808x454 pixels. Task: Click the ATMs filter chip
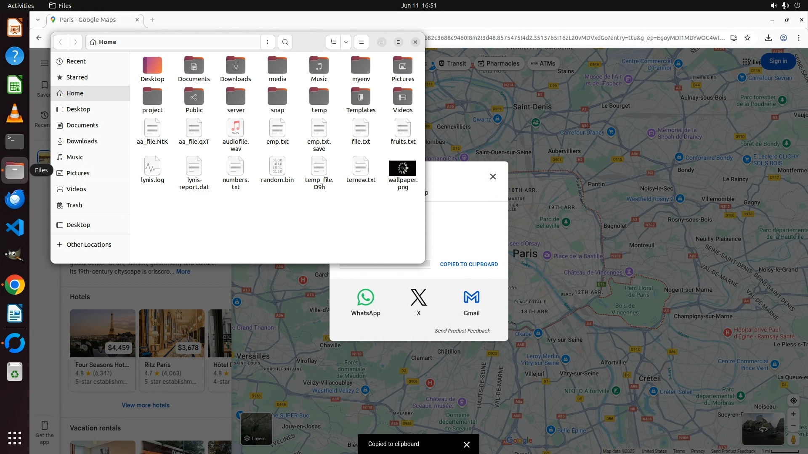coord(543,63)
